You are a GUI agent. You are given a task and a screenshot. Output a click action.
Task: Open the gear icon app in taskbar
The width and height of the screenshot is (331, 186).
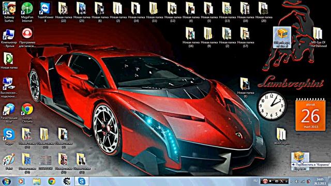pos(67,181)
